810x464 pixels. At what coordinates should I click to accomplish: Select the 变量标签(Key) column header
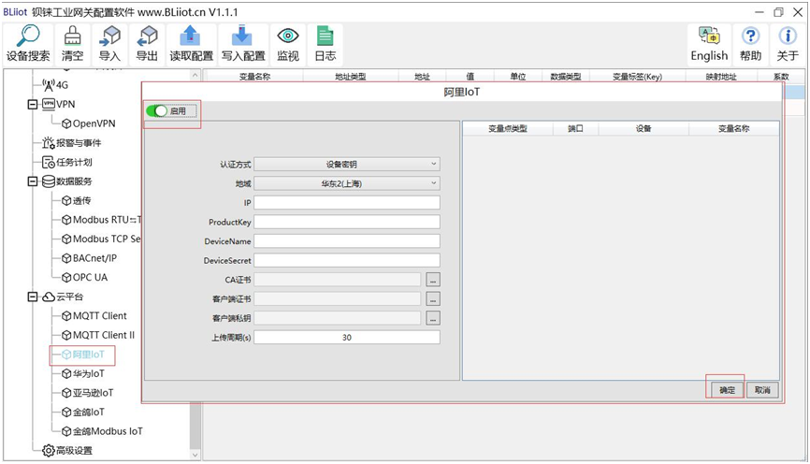638,77
